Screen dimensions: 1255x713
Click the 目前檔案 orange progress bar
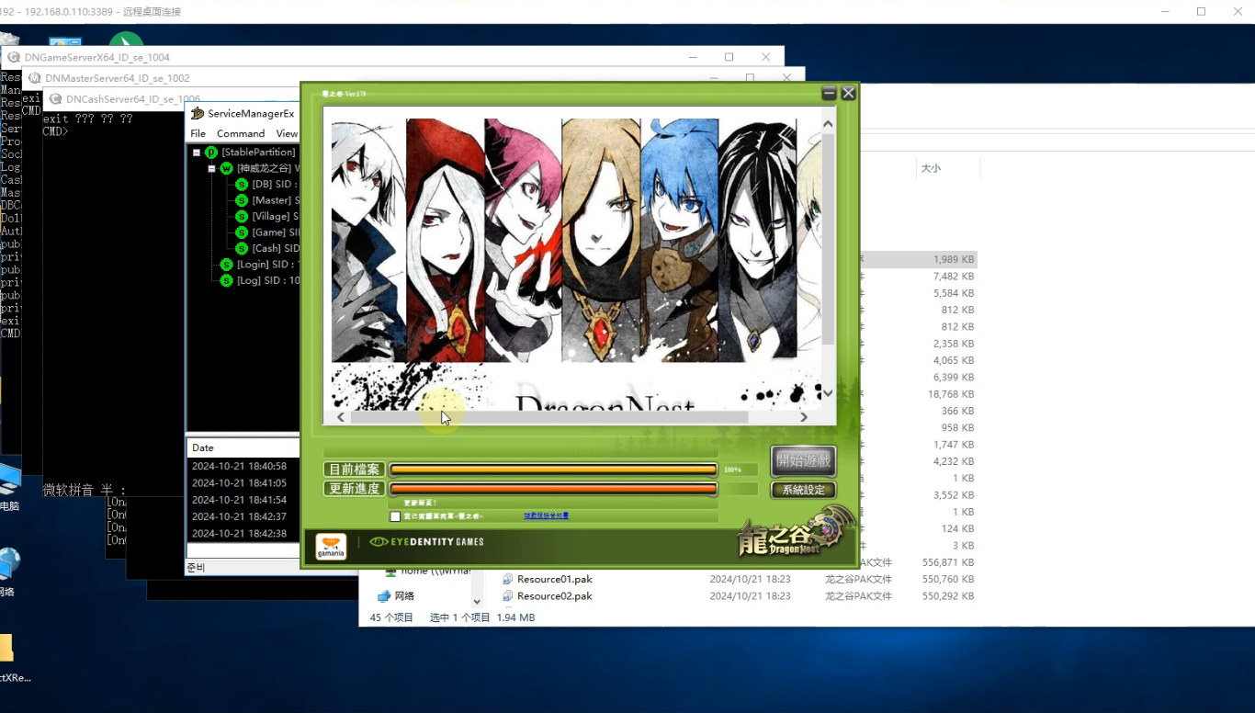(553, 470)
